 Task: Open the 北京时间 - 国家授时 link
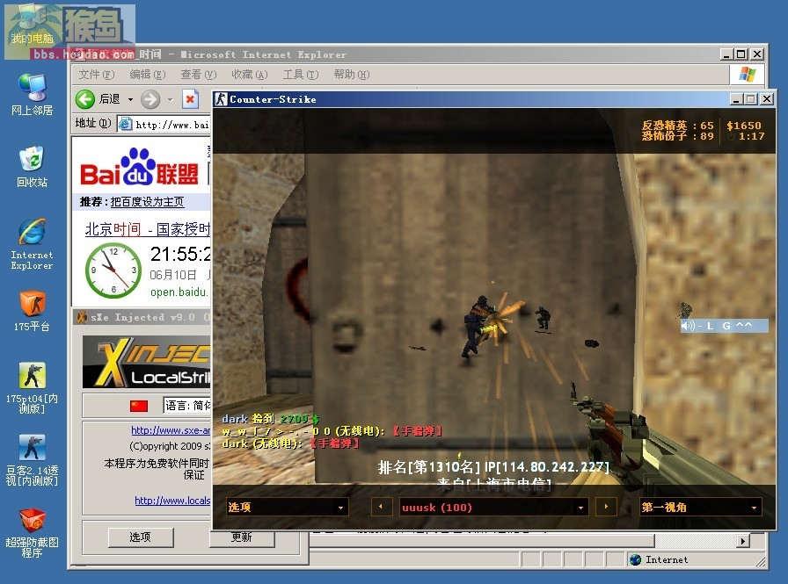pyautogui.click(x=148, y=229)
